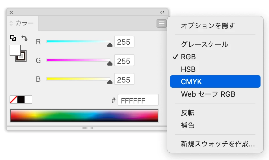269x160 pixels.
Task: Click the G channel label
Action: [x=38, y=60]
